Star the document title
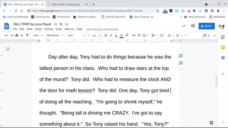Viewport: 228px width, 128px height. pyautogui.click(x=56, y=24)
